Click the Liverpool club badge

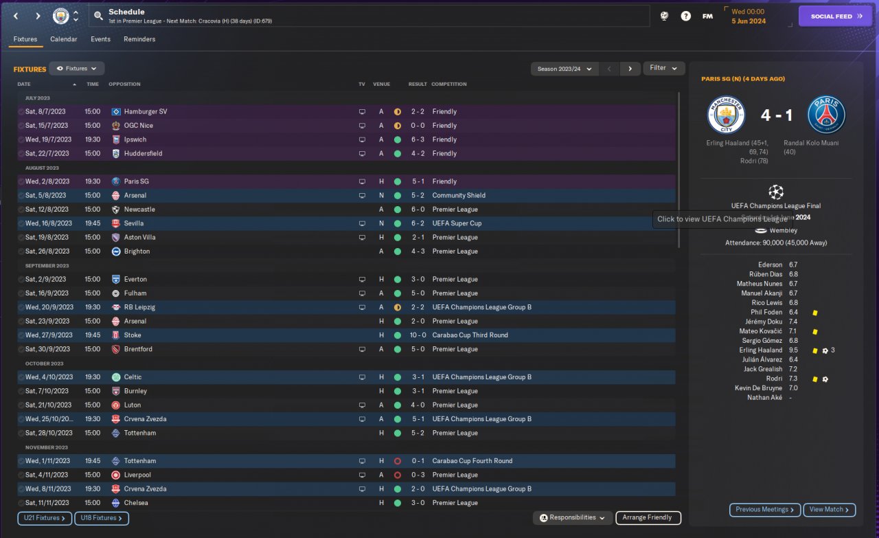(115, 475)
